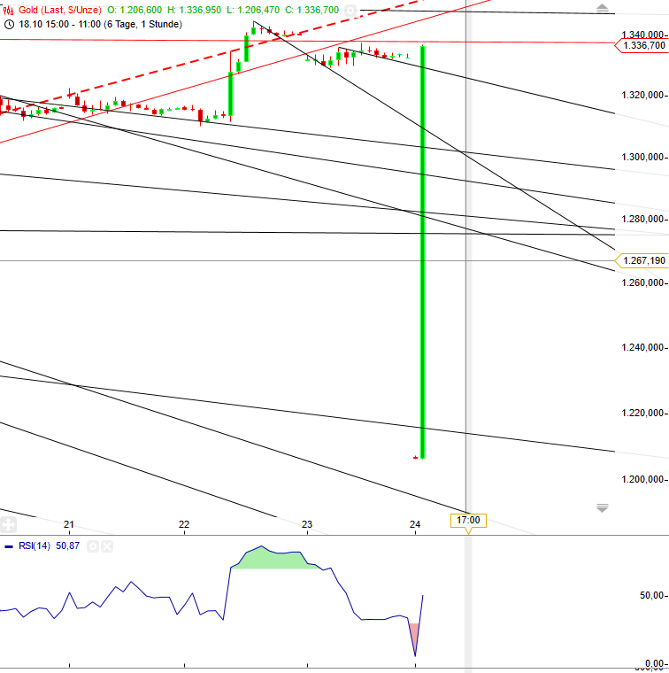The image size is (669, 673).
Task: Click the date label '21' on time axis
Action: (x=69, y=524)
